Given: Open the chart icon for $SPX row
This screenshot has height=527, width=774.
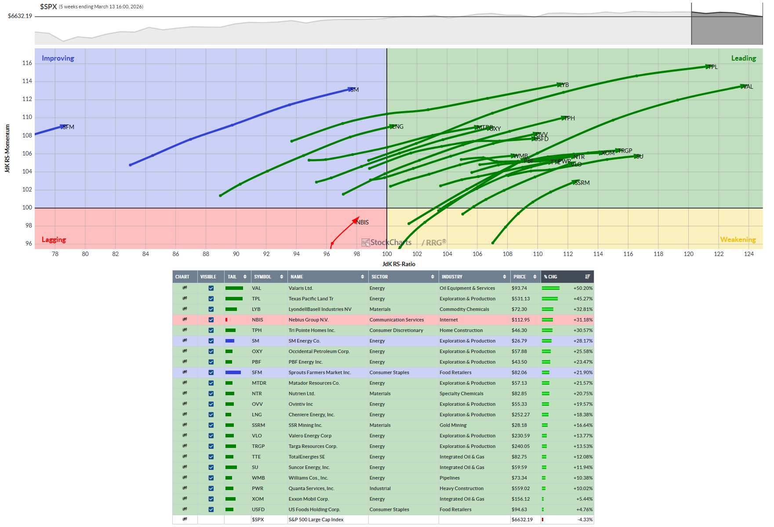Looking at the screenshot, I should pos(185,520).
